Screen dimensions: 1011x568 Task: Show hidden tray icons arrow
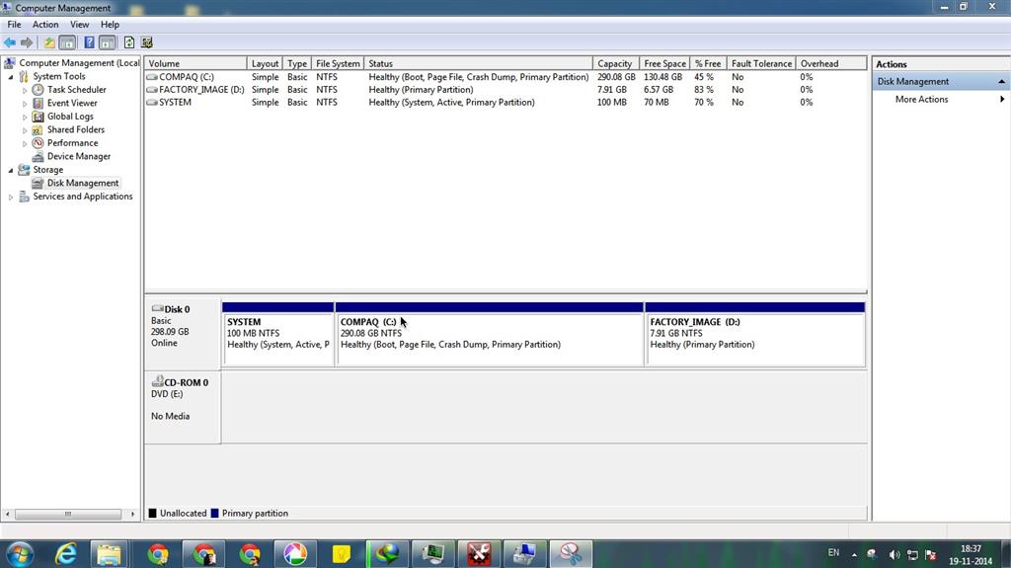(854, 554)
